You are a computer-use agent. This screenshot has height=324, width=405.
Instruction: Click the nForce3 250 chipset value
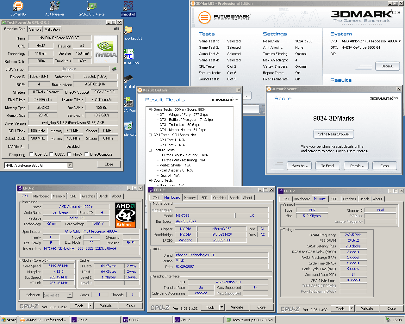click(x=221, y=229)
